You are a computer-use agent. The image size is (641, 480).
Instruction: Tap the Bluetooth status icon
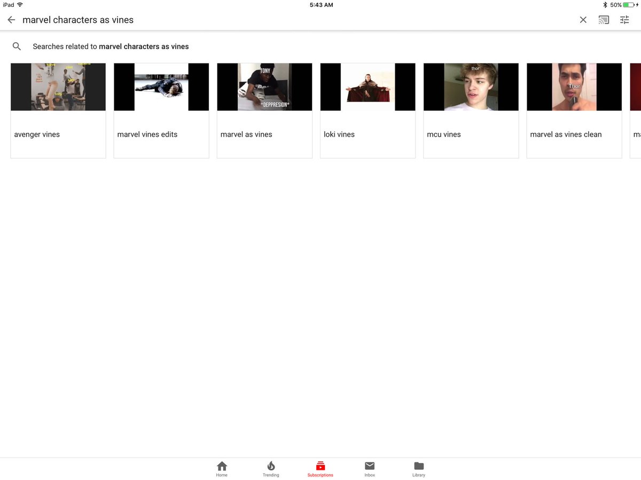605,5
